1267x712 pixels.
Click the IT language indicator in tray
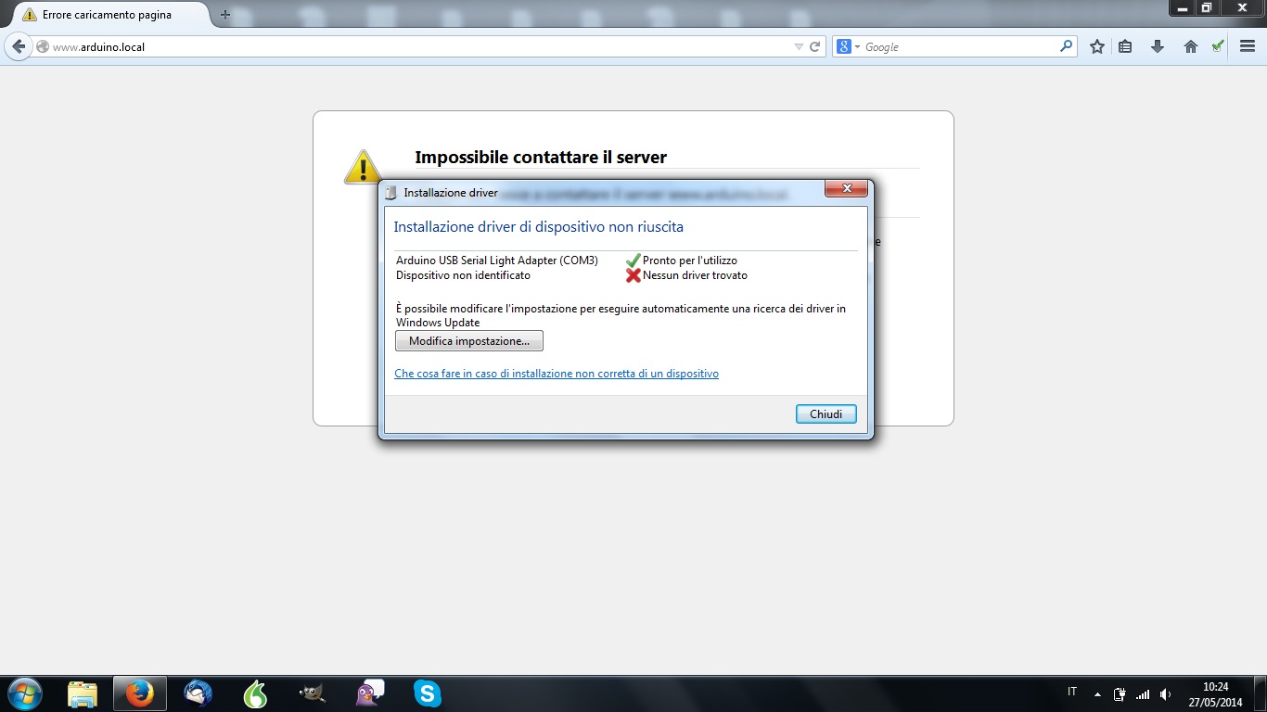click(1072, 693)
